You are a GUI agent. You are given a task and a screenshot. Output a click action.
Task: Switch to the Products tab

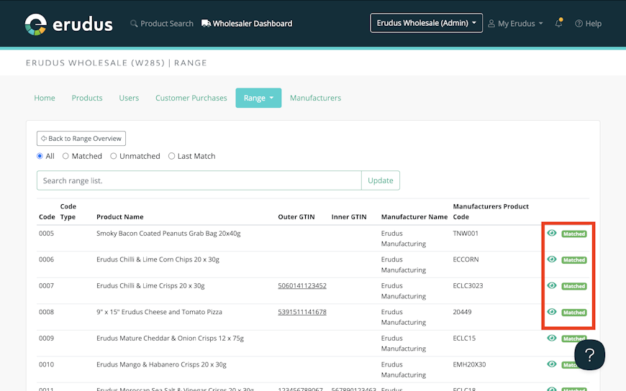click(87, 98)
